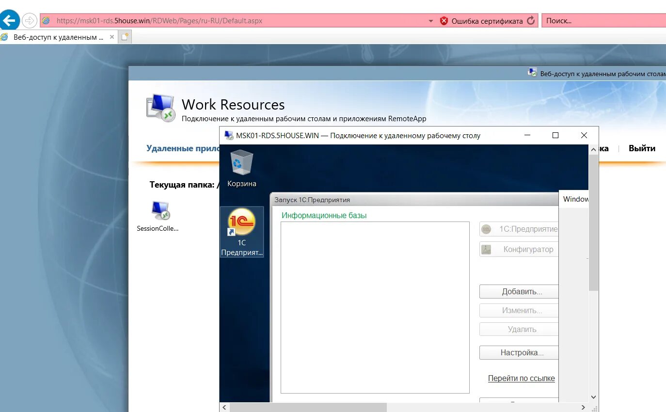This screenshot has height=412, width=666.
Task: Click the RDP horizontal scrollbar left arrow
Action: pyautogui.click(x=224, y=407)
